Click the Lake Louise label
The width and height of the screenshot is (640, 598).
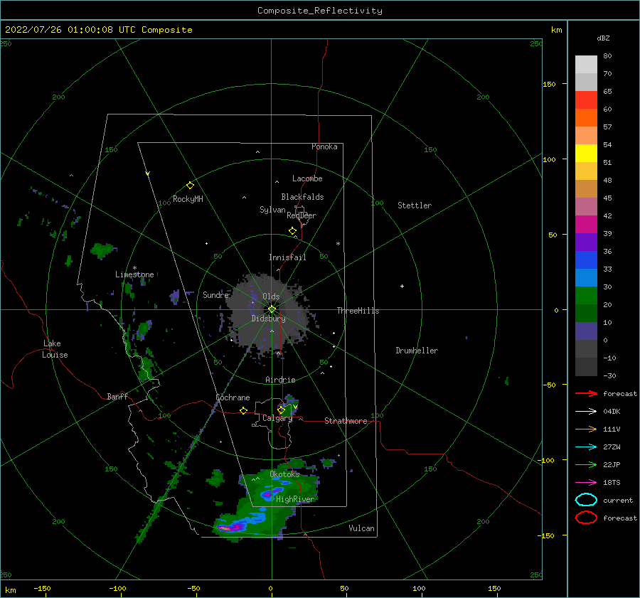coord(55,349)
